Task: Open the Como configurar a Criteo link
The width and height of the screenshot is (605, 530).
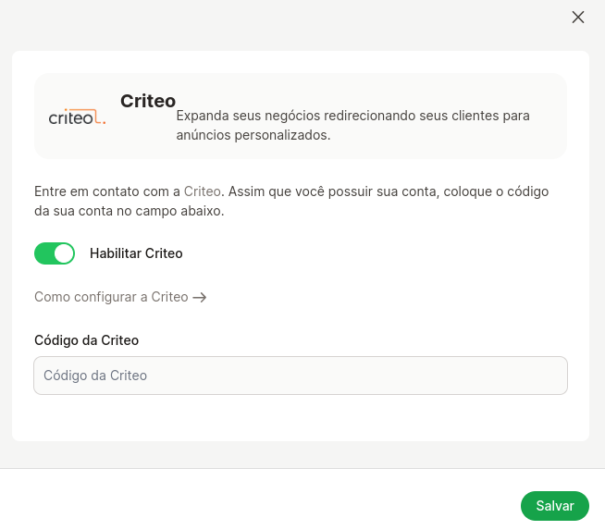Action: tap(120, 297)
